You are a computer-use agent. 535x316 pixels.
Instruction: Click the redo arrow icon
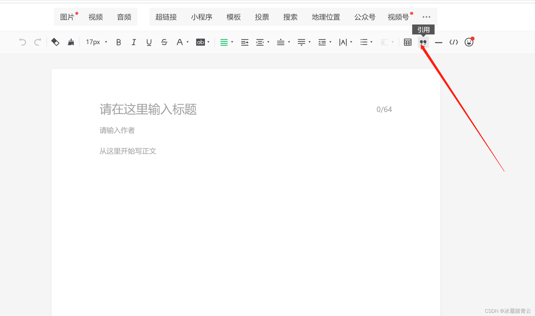tap(38, 42)
